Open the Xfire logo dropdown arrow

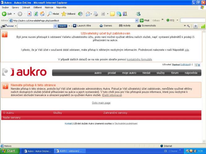16,26
